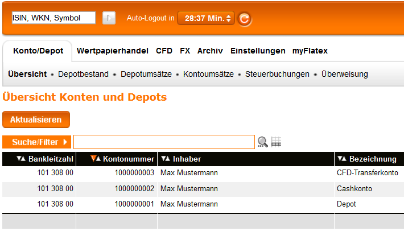The image size is (404, 231).
Task: Go to Depotbestand submenu
Action: [x=83, y=74]
